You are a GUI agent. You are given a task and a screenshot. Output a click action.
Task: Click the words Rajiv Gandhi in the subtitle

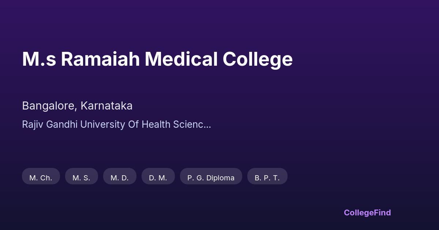50,124
